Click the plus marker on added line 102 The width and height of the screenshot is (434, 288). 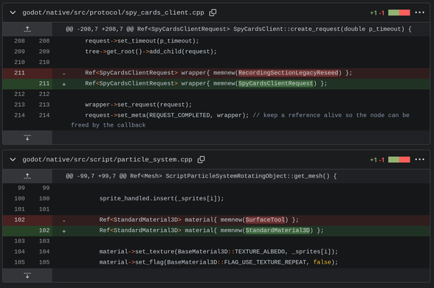coord(64,231)
